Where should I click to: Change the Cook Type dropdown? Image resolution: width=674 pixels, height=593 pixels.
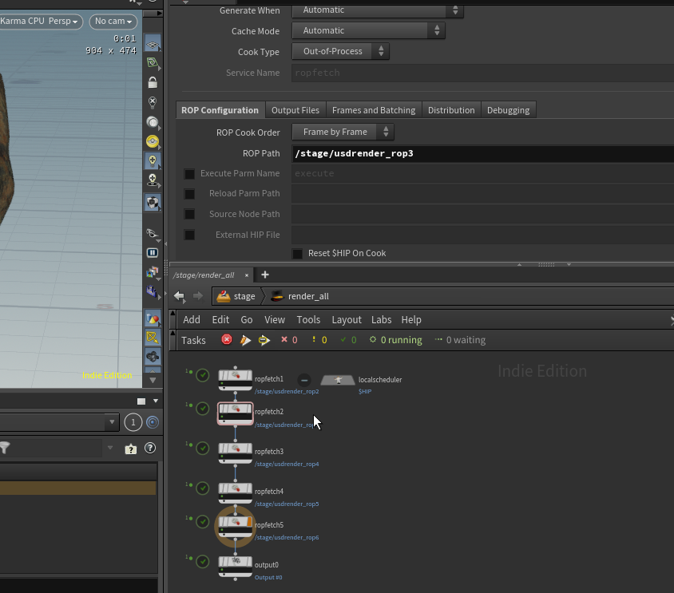[x=340, y=51]
